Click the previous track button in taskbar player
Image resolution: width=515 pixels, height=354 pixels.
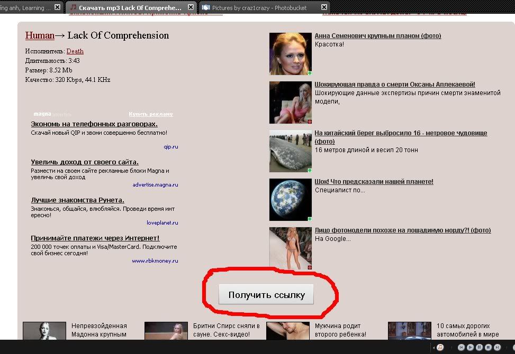[x=462, y=347]
